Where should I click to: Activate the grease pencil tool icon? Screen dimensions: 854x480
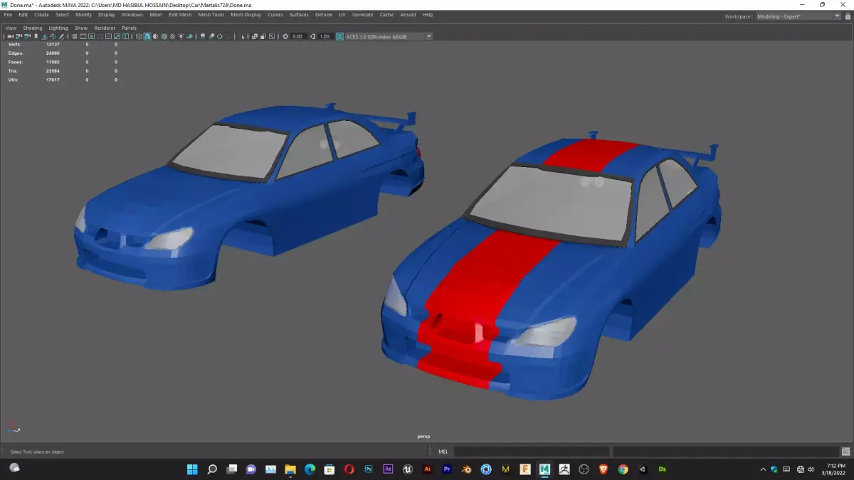(61, 36)
